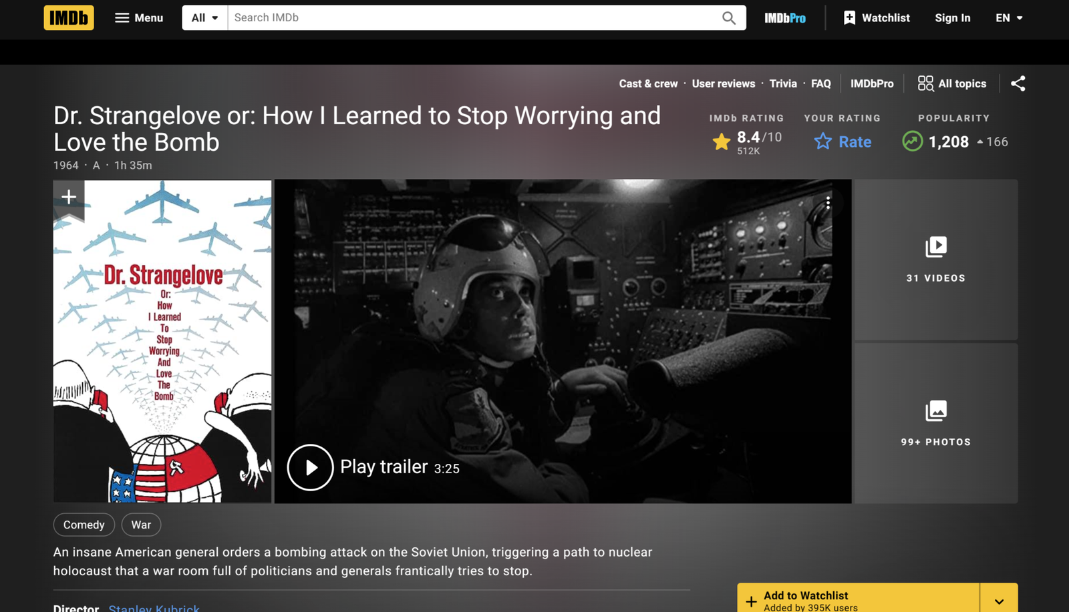Click the Search IMDb input field
Screen dimensions: 1069x612
(x=471, y=18)
